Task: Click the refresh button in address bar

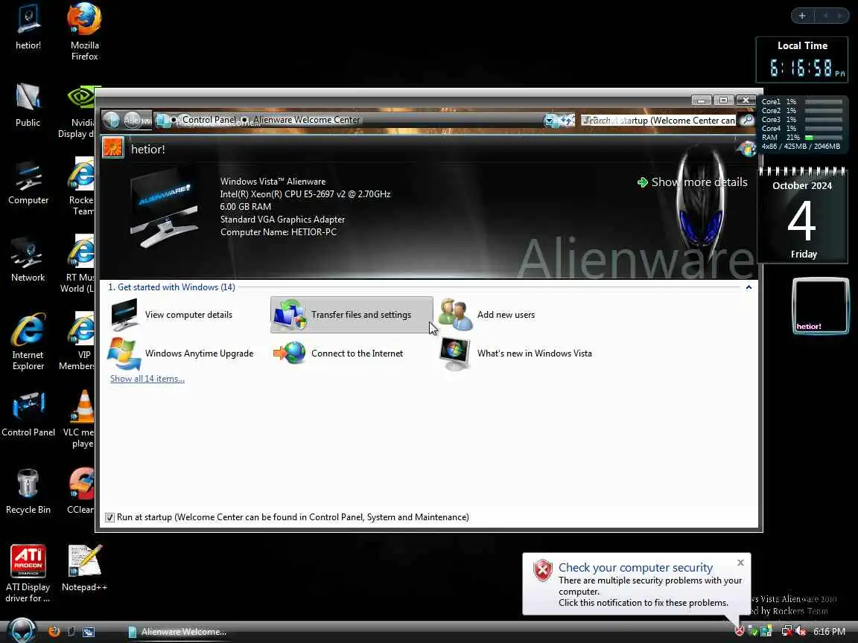Action: click(566, 121)
